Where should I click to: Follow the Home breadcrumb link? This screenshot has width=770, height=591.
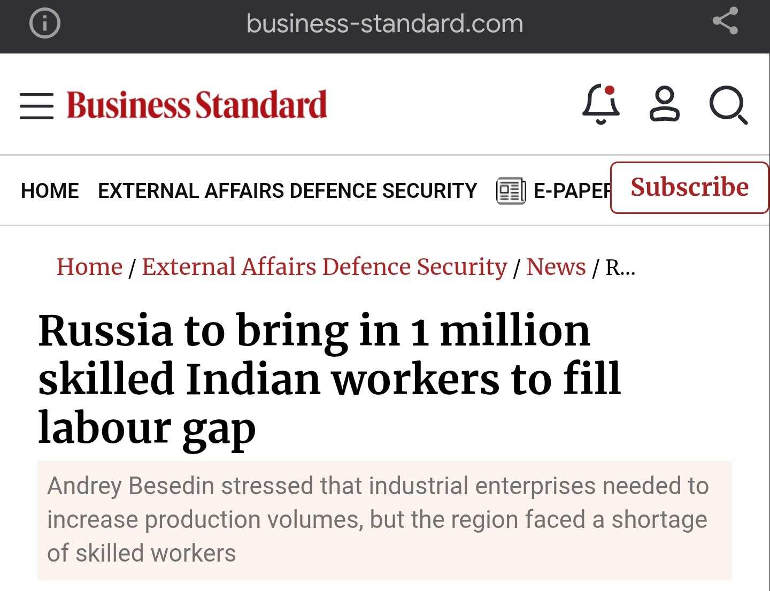click(90, 267)
